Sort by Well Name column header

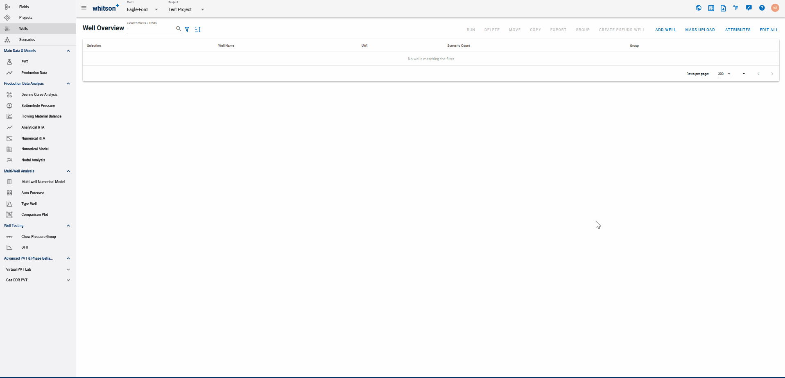[226, 45]
